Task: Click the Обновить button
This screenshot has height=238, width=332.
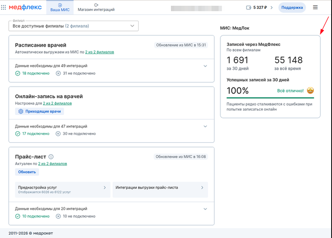Action: tap(27, 172)
